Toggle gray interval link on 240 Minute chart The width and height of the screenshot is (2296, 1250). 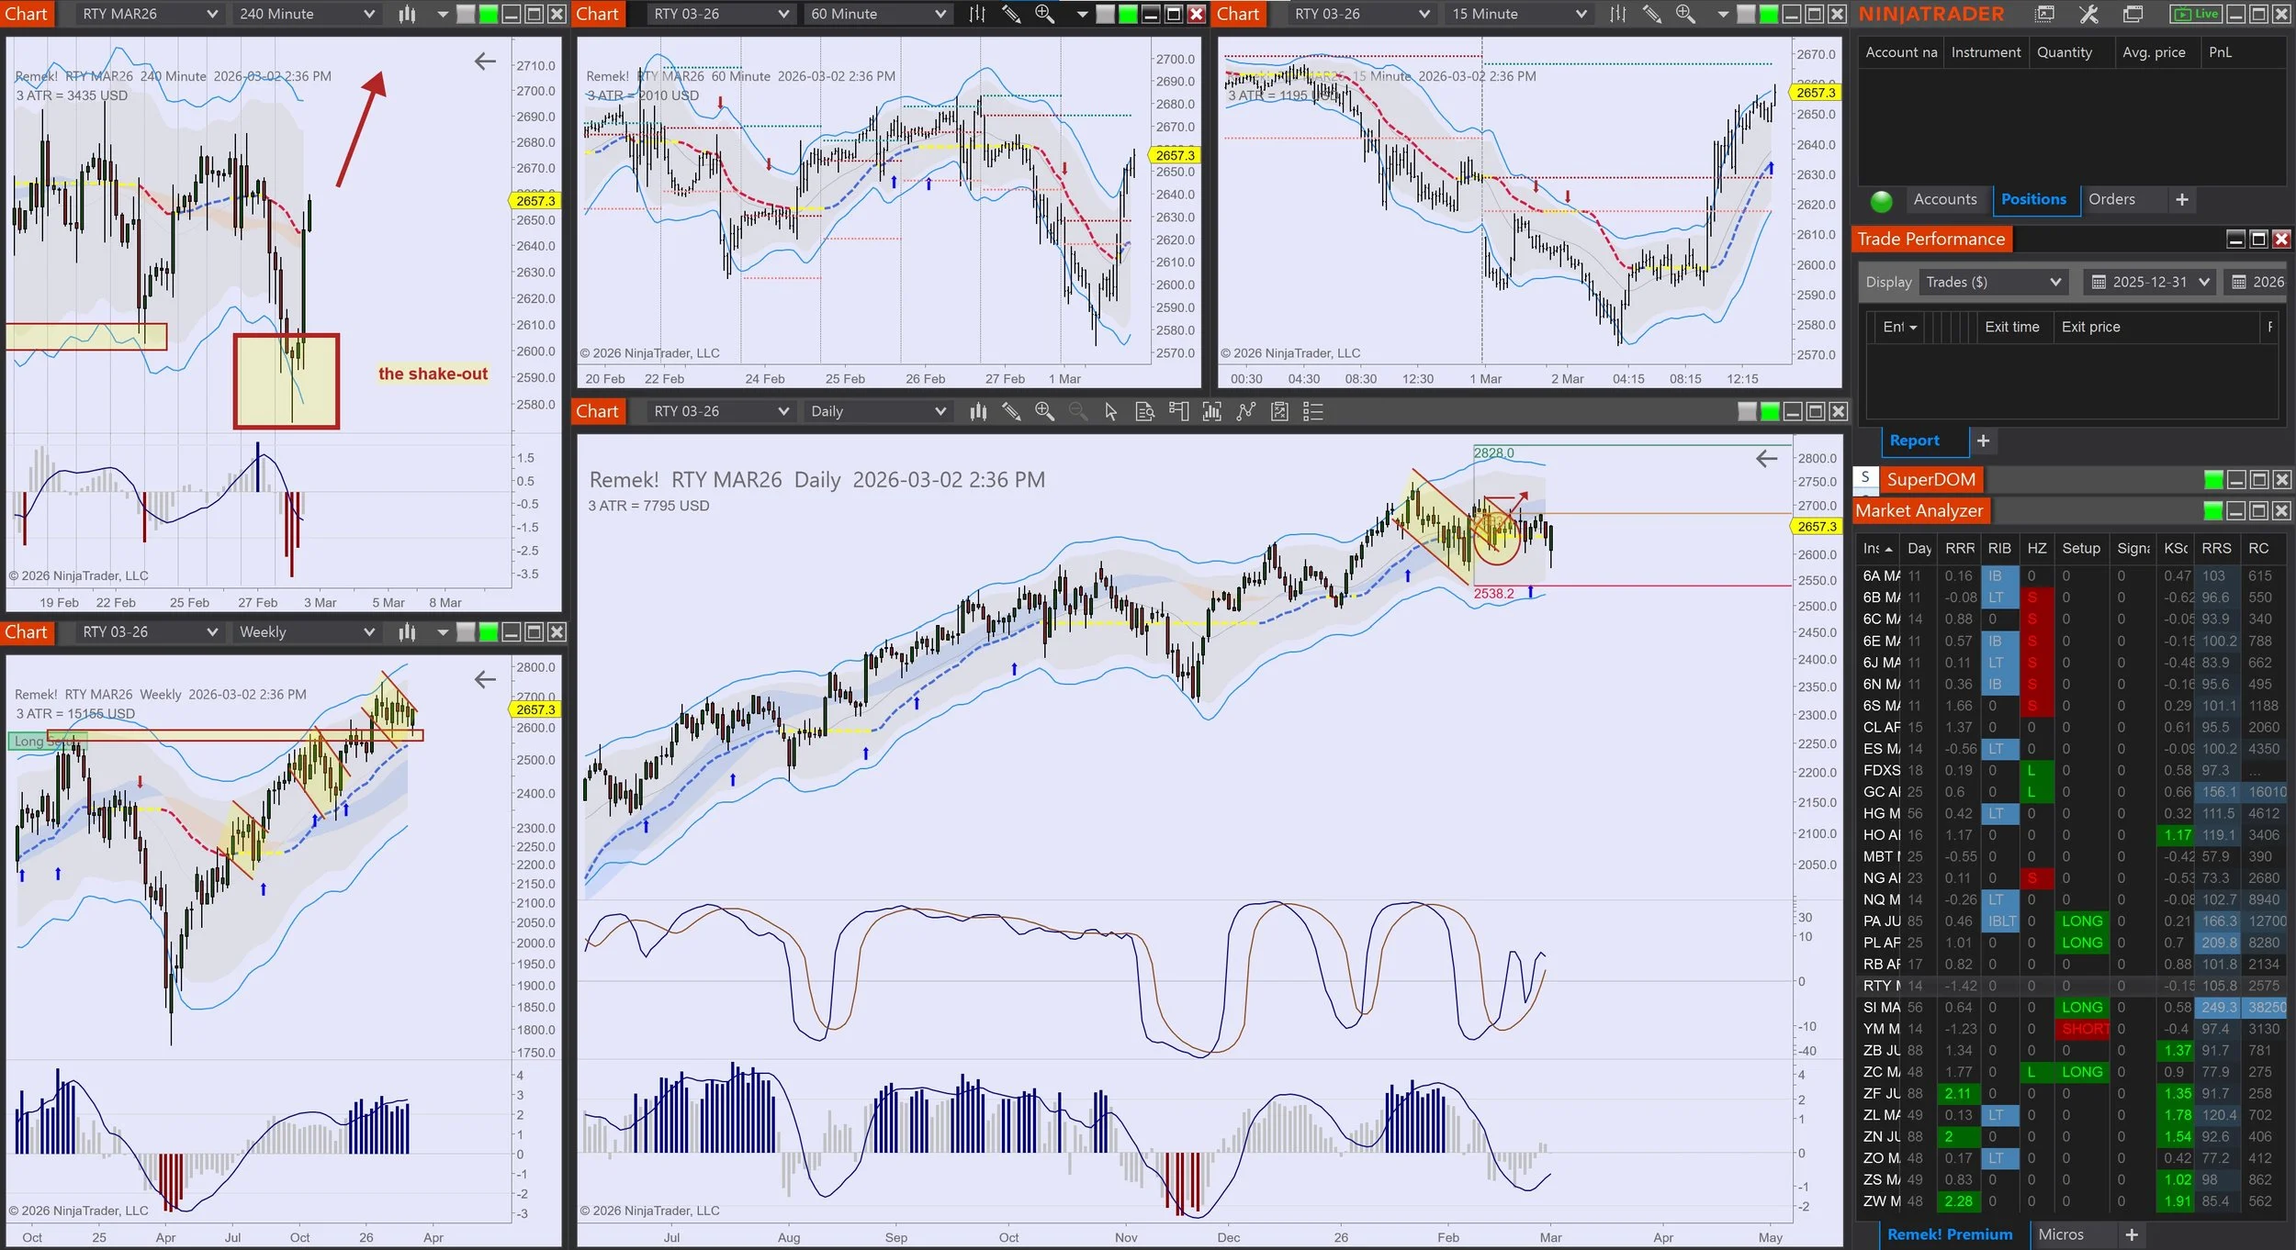[x=467, y=14]
